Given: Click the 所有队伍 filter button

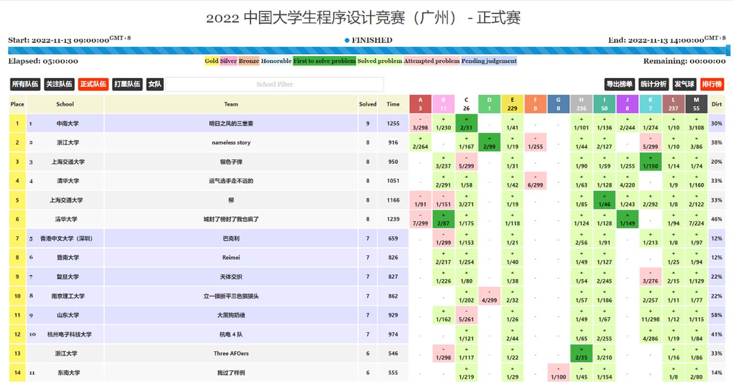Looking at the screenshot, I should click(x=25, y=84).
